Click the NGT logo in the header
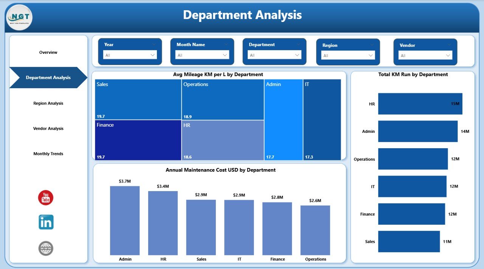This screenshot has height=269, width=484. 19,17
